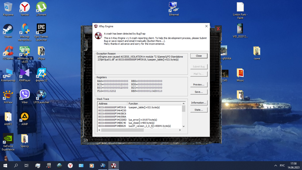The width and height of the screenshot is (302, 170).
Task: Select the Компьютер desktop icon
Action: pyautogui.click(x=8, y=75)
